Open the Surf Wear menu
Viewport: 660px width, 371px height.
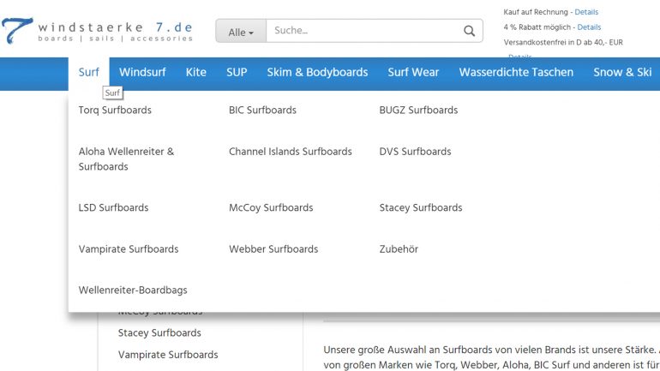point(413,72)
